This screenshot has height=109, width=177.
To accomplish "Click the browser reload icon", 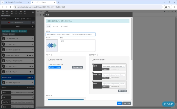I will click(10, 7).
